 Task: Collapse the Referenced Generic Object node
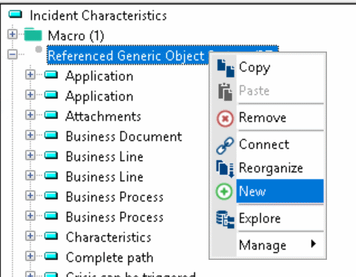coord(13,55)
